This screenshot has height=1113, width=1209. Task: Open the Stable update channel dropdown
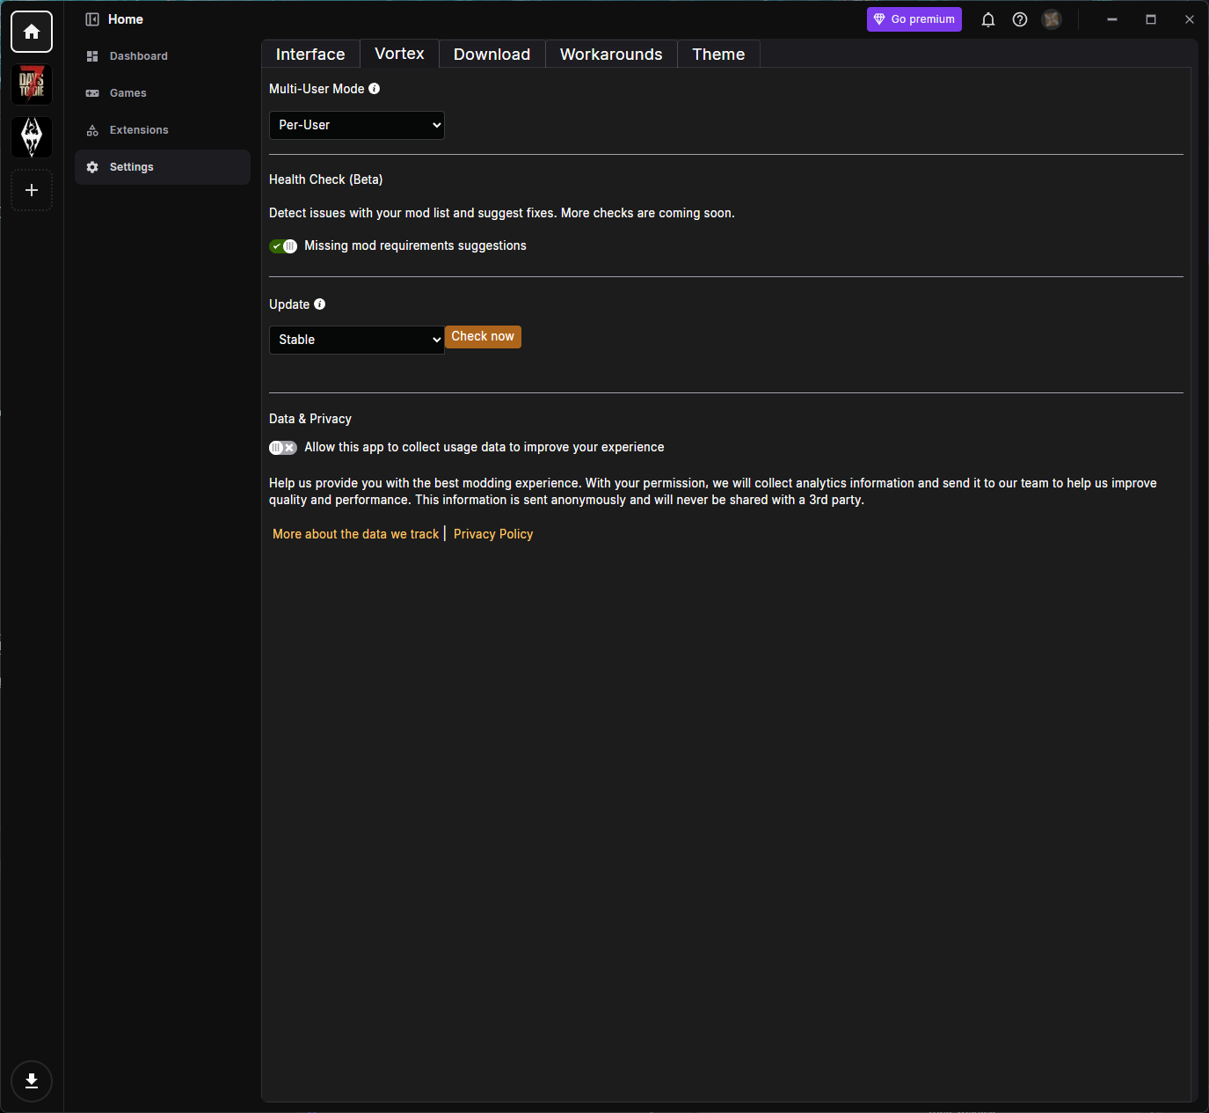click(357, 340)
